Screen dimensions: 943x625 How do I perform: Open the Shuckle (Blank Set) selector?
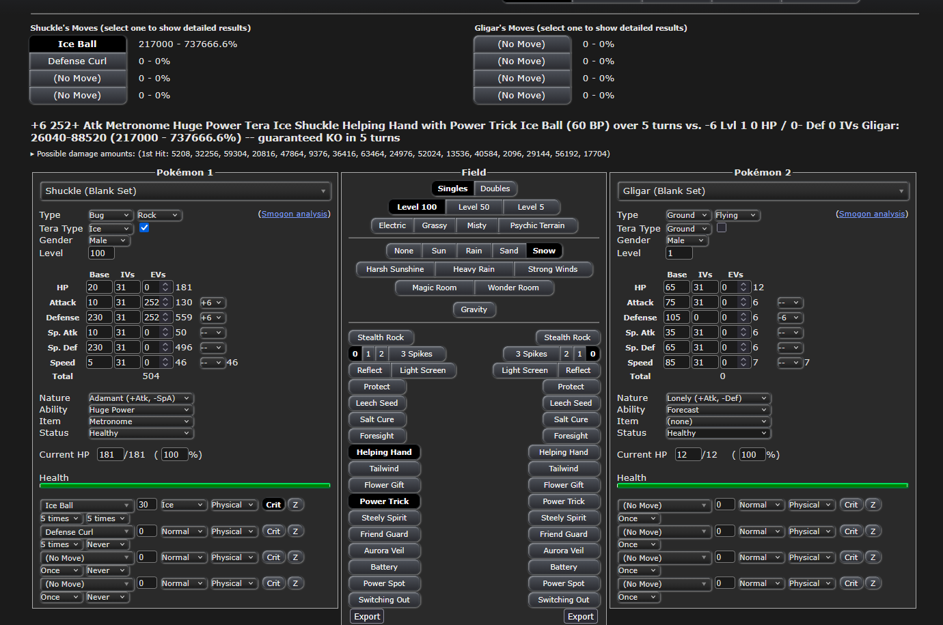point(185,191)
